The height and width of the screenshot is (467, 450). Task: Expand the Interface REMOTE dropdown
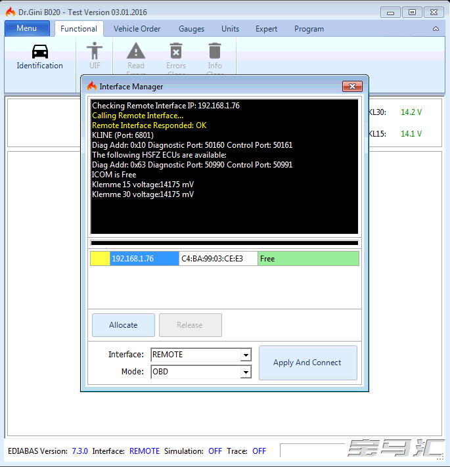click(x=246, y=355)
